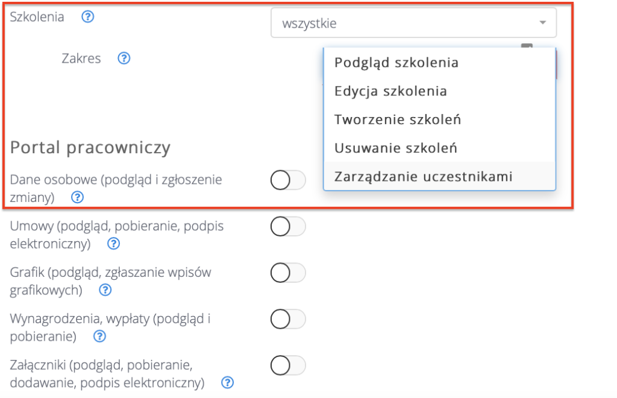Click help icon beside Umowy permission
The image size is (617, 398).
click(113, 244)
